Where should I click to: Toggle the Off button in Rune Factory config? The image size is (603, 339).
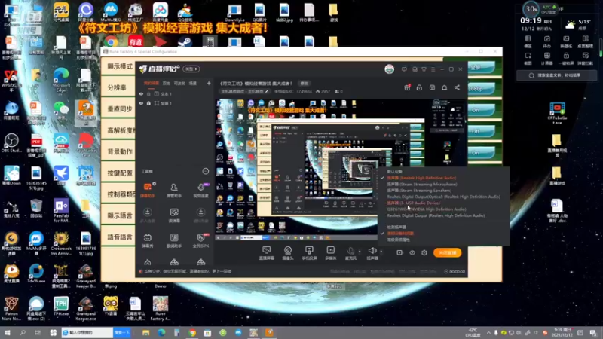481,131
